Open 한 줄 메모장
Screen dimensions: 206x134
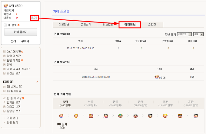tap(14, 98)
